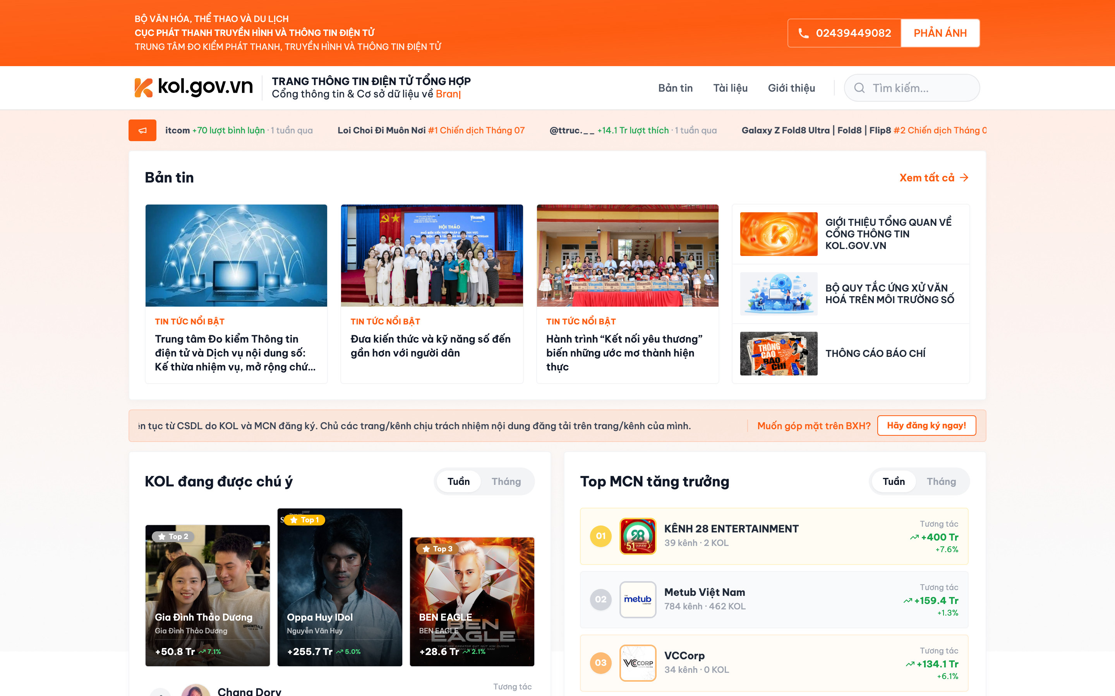Select Tháng in Top MCN tăng trưởng
The width and height of the screenshot is (1115, 696).
click(x=941, y=481)
